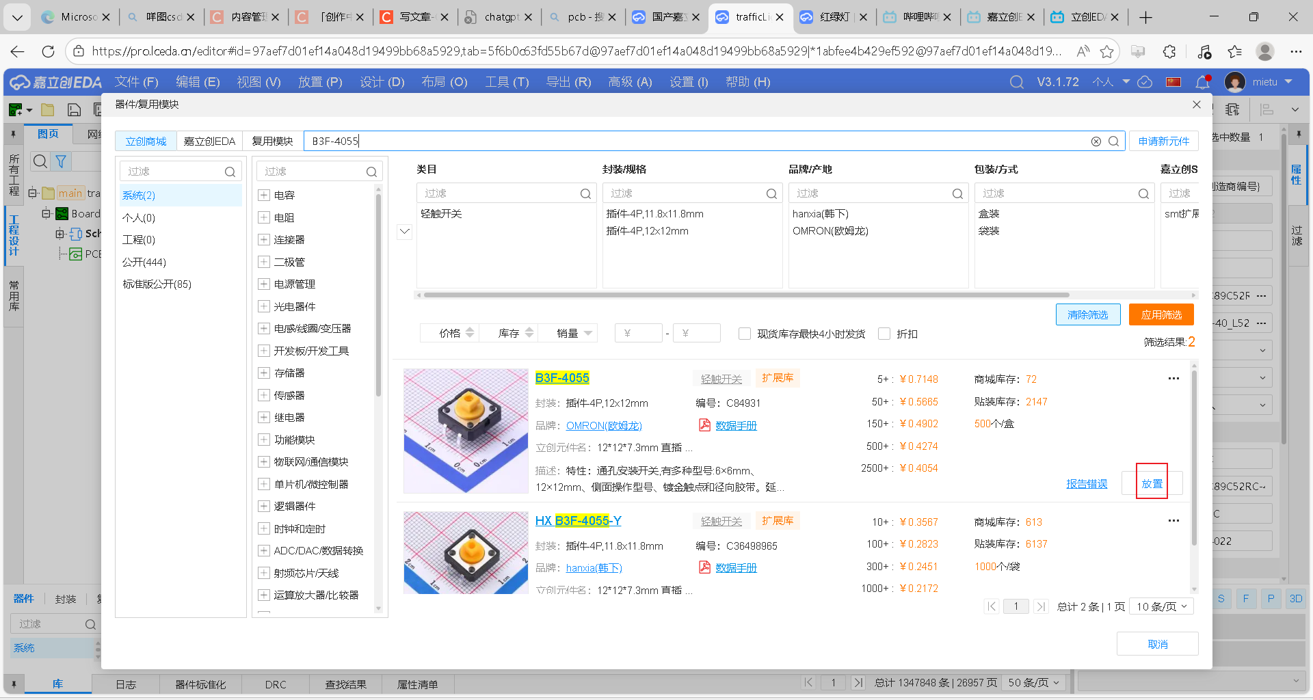Expand the Schematic node in the project tree

click(61, 233)
